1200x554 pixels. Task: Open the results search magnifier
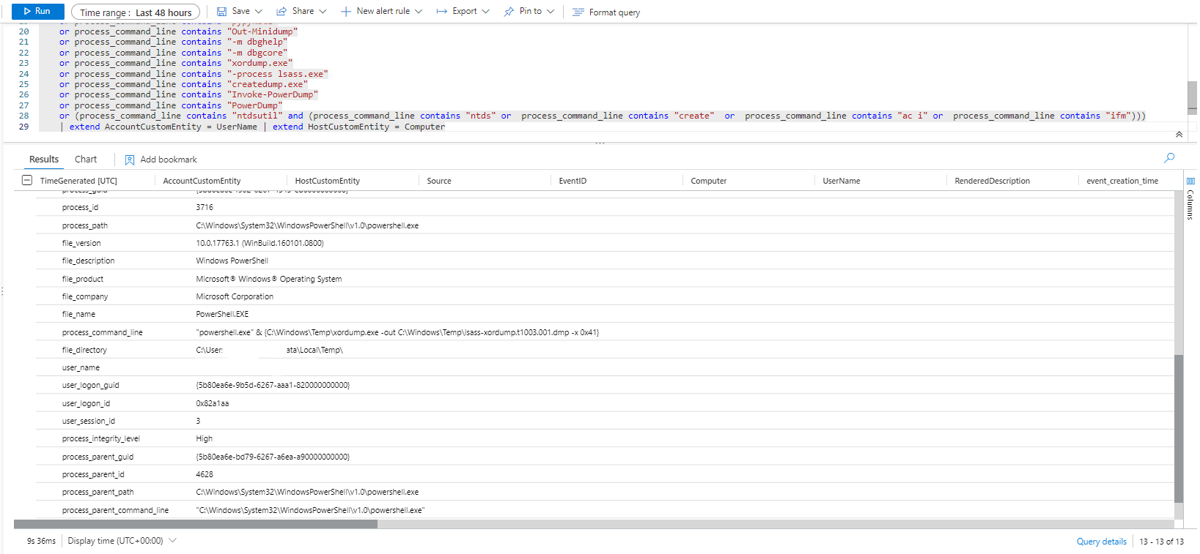tap(1169, 158)
